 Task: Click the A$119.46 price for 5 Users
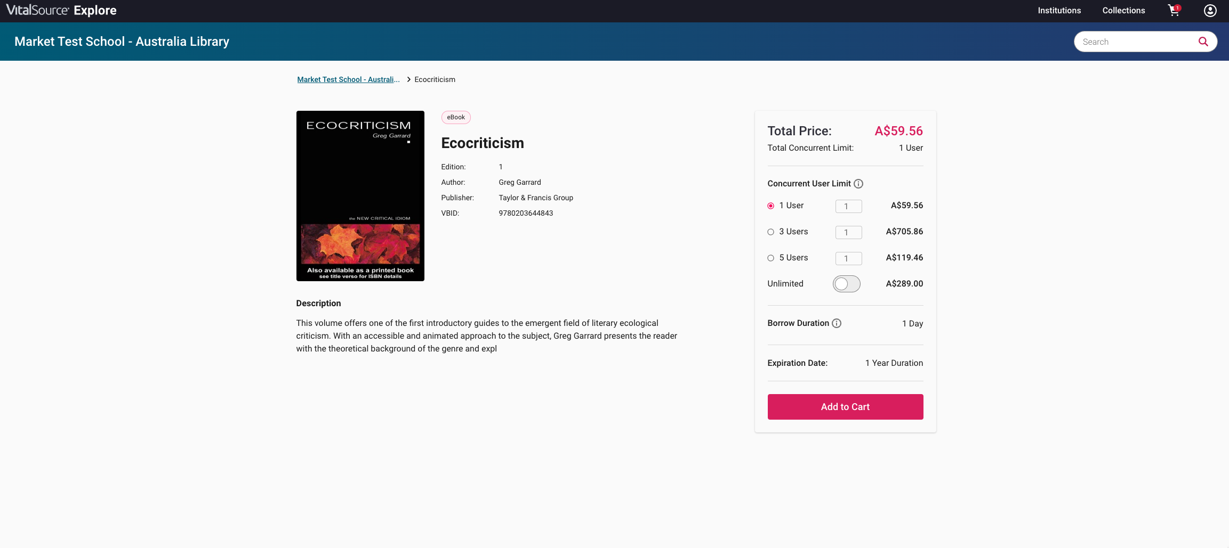click(904, 258)
